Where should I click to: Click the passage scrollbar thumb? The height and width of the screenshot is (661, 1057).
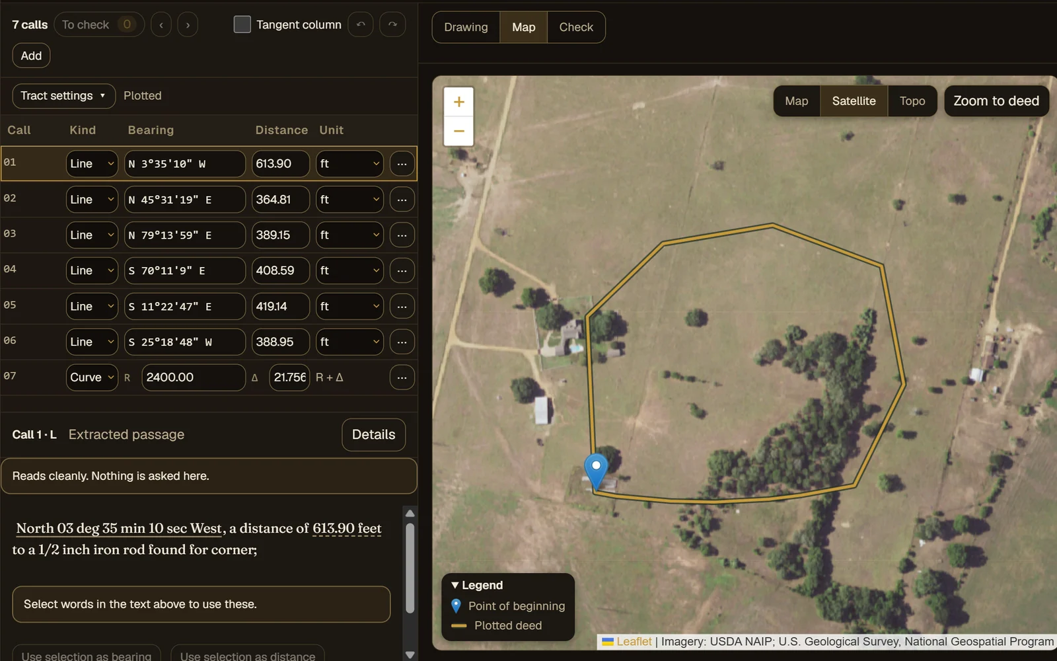coord(410,568)
